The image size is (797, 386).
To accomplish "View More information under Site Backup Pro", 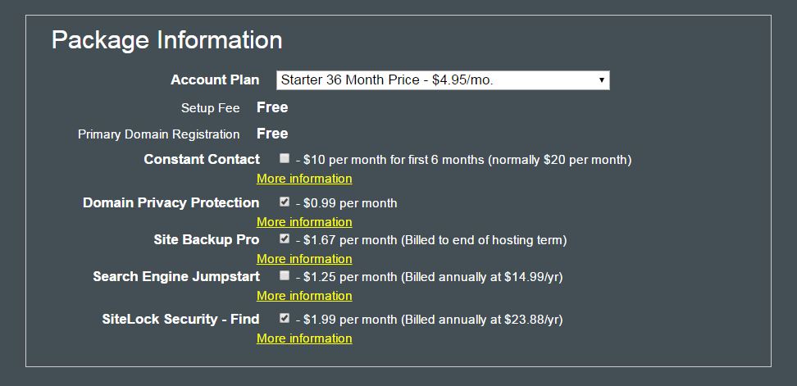I will (x=304, y=259).
